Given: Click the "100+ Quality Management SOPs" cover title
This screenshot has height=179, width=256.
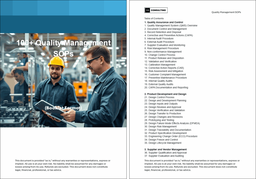Looking at the screenshot, I should pos(63,48).
